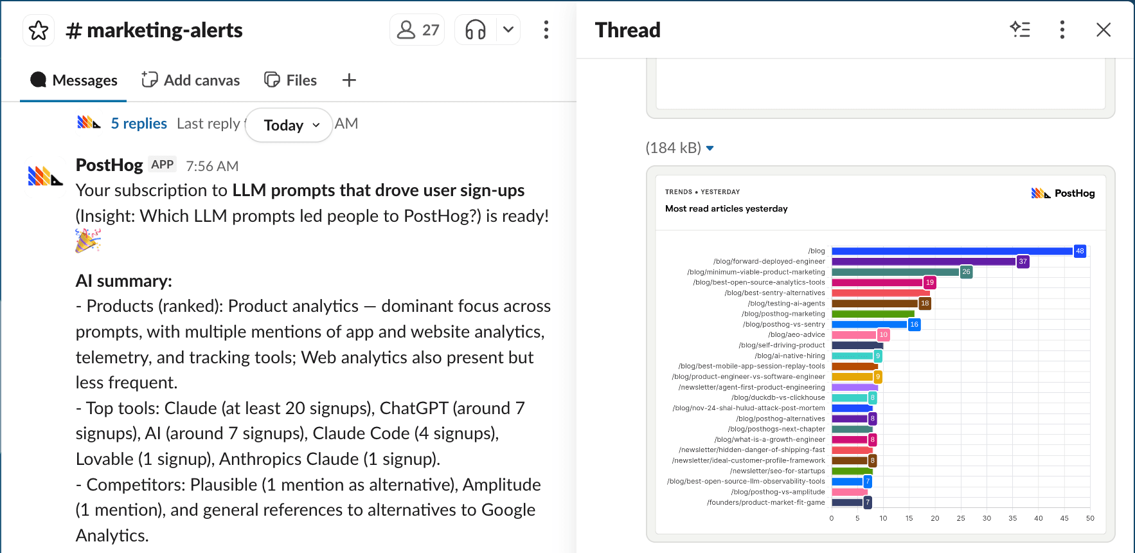Open the 27 members list
This screenshot has height=553, width=1135.
coord(417,30)
